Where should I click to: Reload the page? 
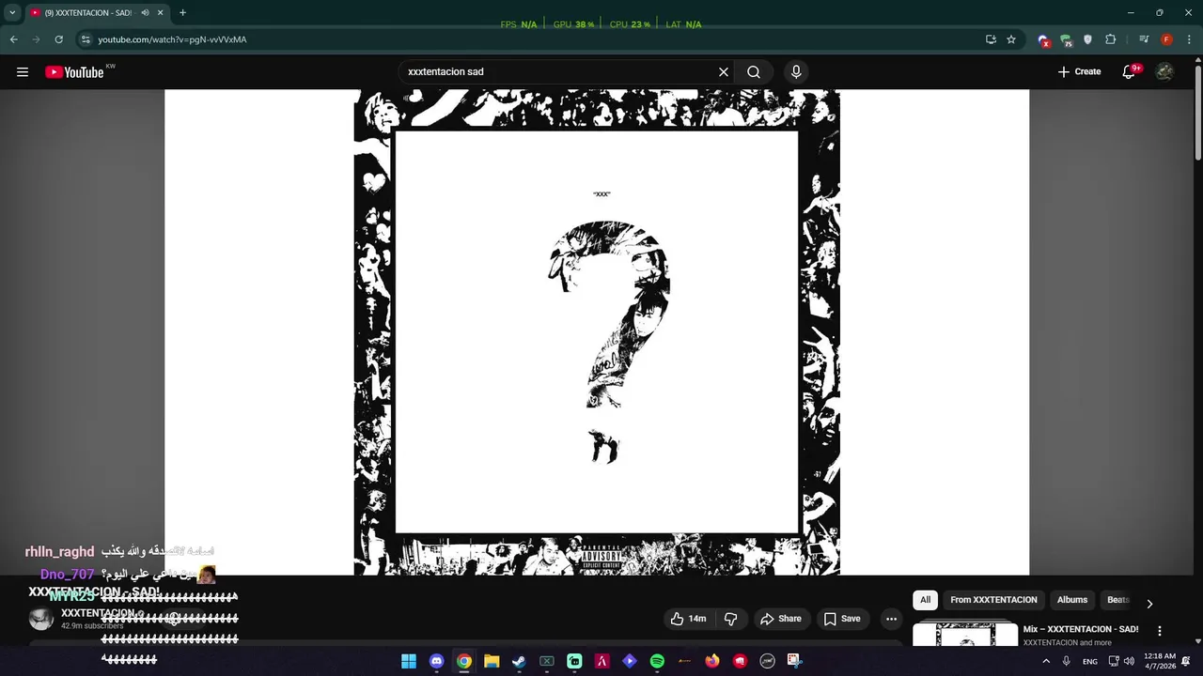[58, 39]
